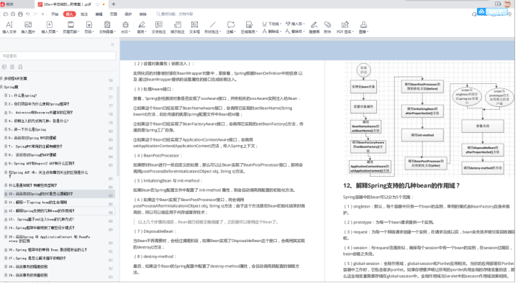Click the 插入图片 (Insert Image) tool
Image resolution: width=518 pixels, height=283 pixels.
(x=28, y=27)
